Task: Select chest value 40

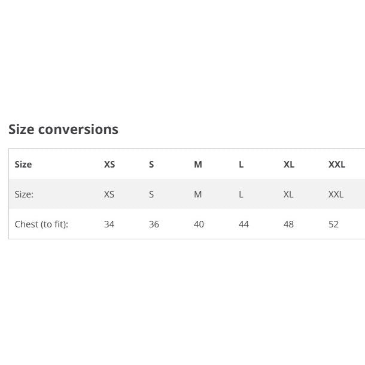Action: click(199, 224)
